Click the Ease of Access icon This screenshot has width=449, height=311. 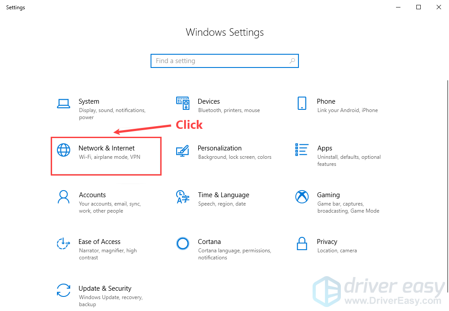point(64,244)
